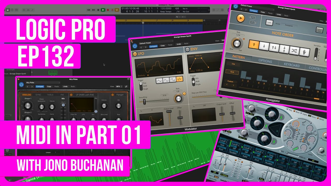Screen dimensions: 331x186
Task: Select the triangle LFO waveform icon
Action: [159, 81]
